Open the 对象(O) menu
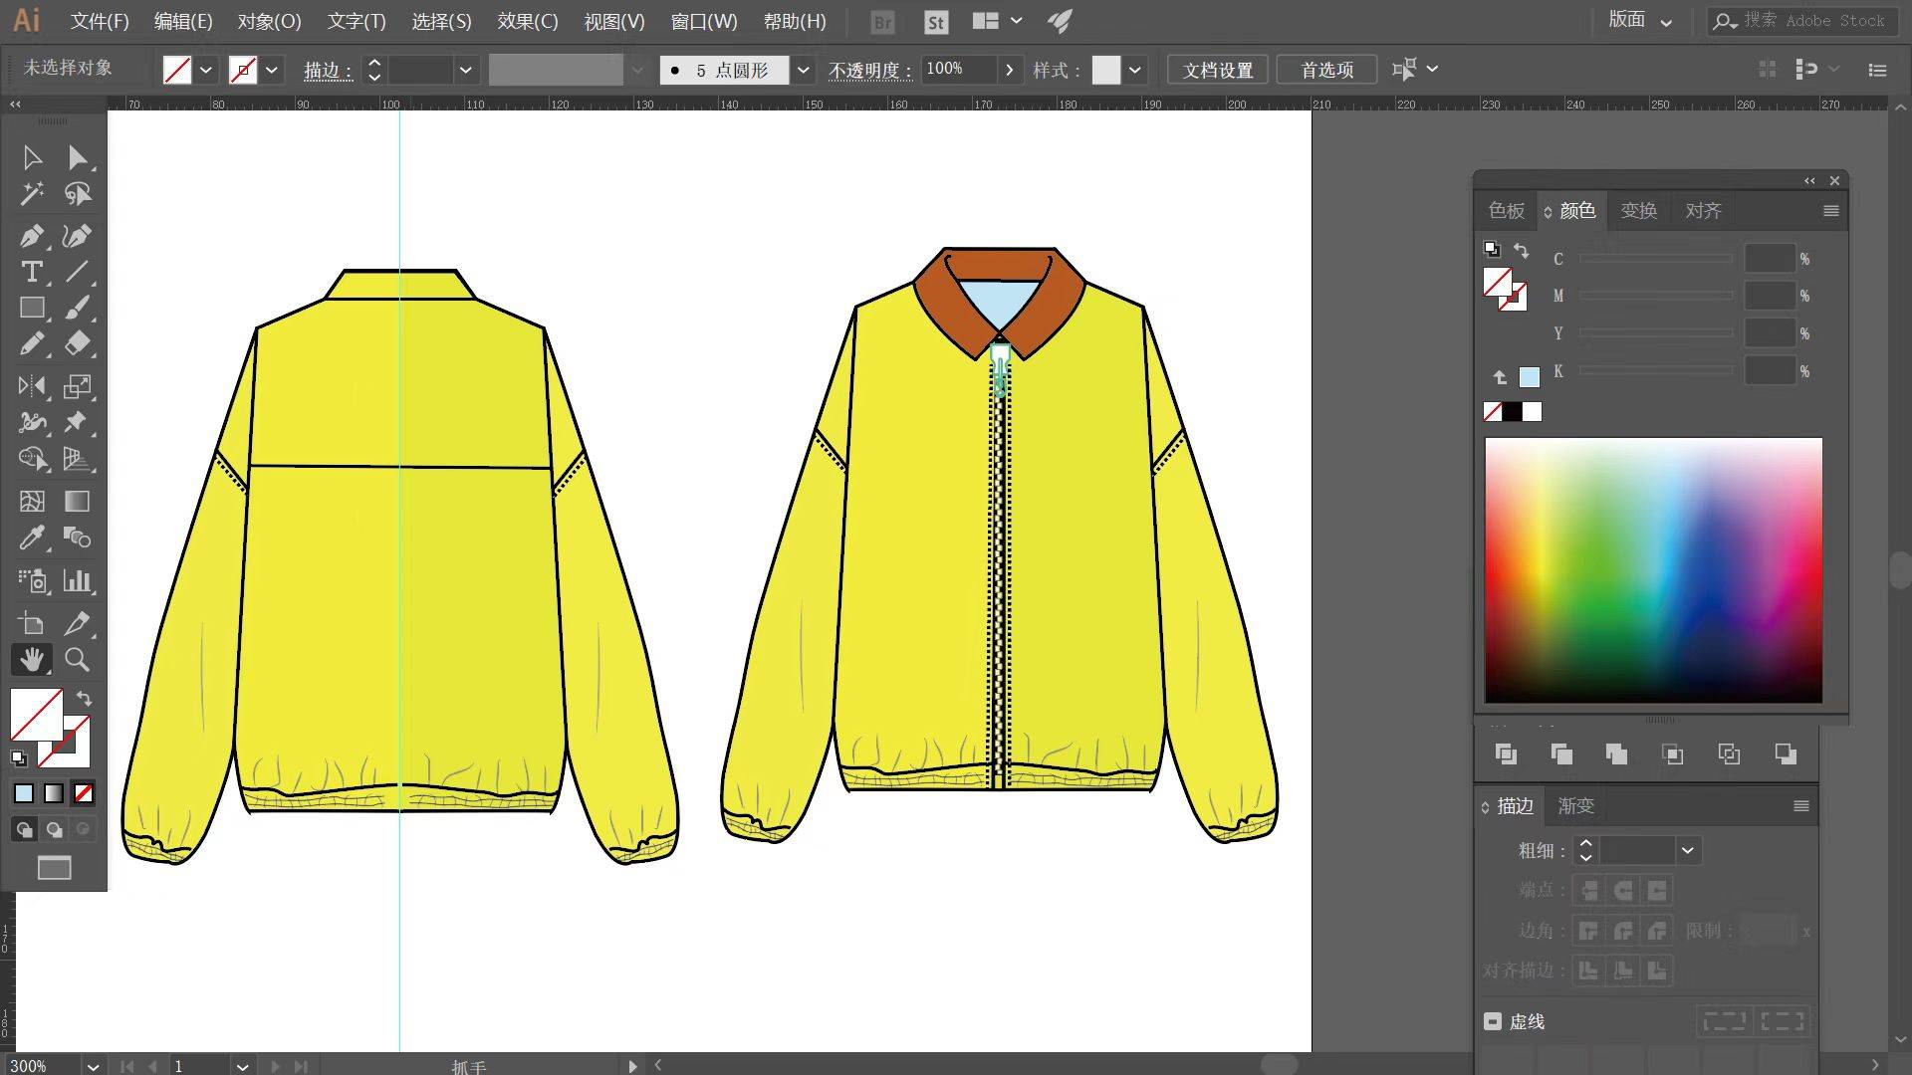This screenshot has height=1075, width=1912. [x=269, y=21]
